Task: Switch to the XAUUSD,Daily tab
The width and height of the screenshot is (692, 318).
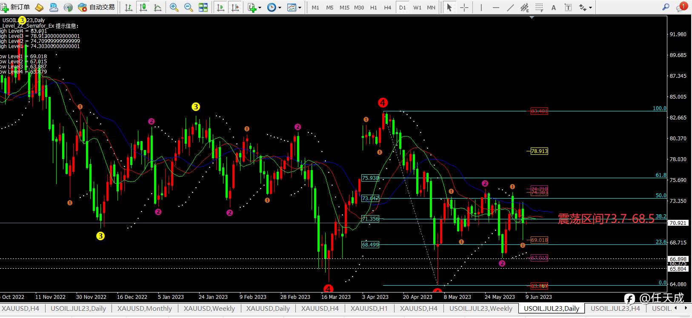Action: (268, 309)
